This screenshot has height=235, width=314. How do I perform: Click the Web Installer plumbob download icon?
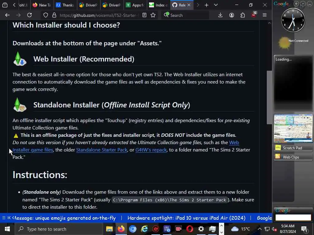20,59
